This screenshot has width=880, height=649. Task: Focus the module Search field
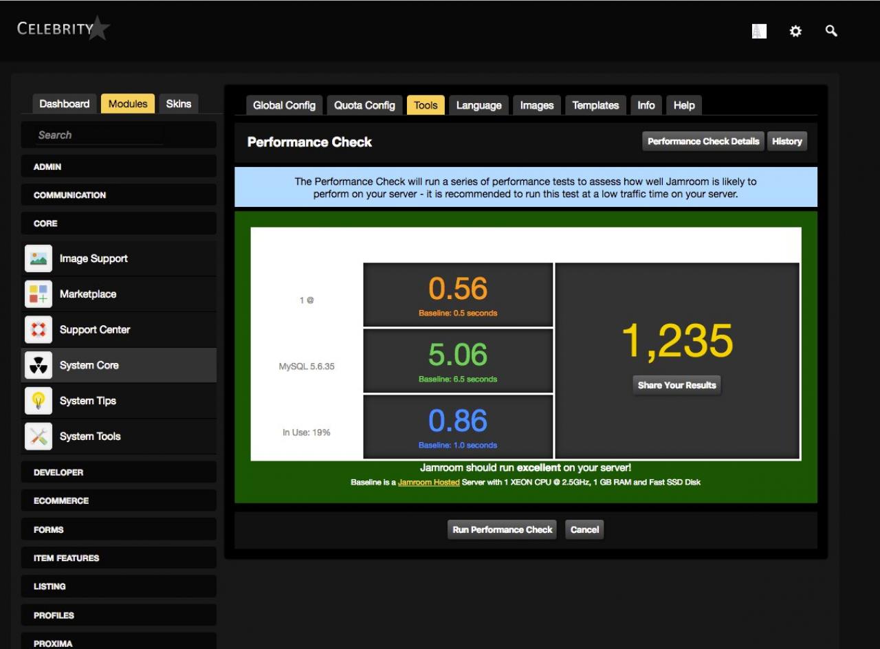tap(100, 135)
